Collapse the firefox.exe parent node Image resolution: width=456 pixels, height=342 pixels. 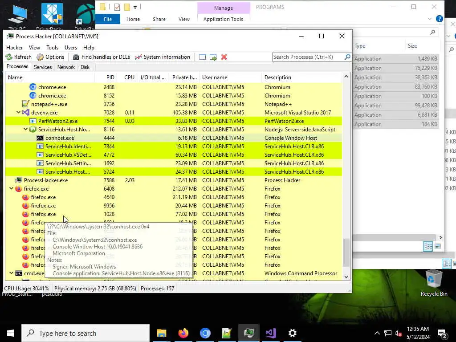click(x=11, y=189)
